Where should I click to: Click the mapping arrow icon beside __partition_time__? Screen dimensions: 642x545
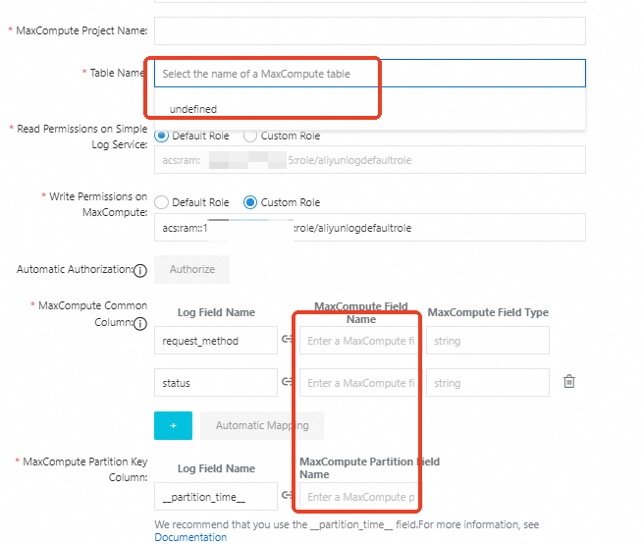287,495
